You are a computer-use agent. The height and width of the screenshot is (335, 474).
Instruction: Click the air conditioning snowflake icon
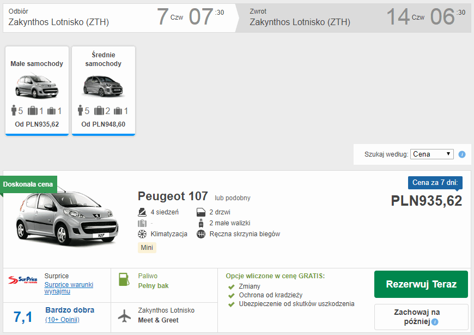(142, 234)
